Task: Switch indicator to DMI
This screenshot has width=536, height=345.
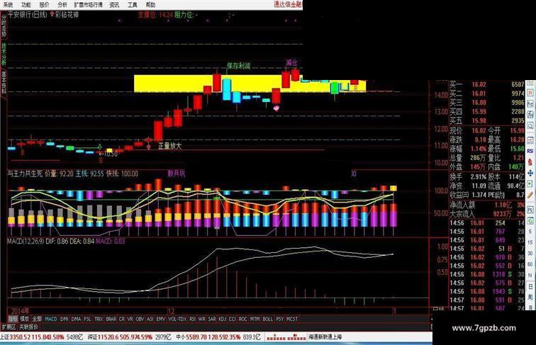Action: point(64,319)
